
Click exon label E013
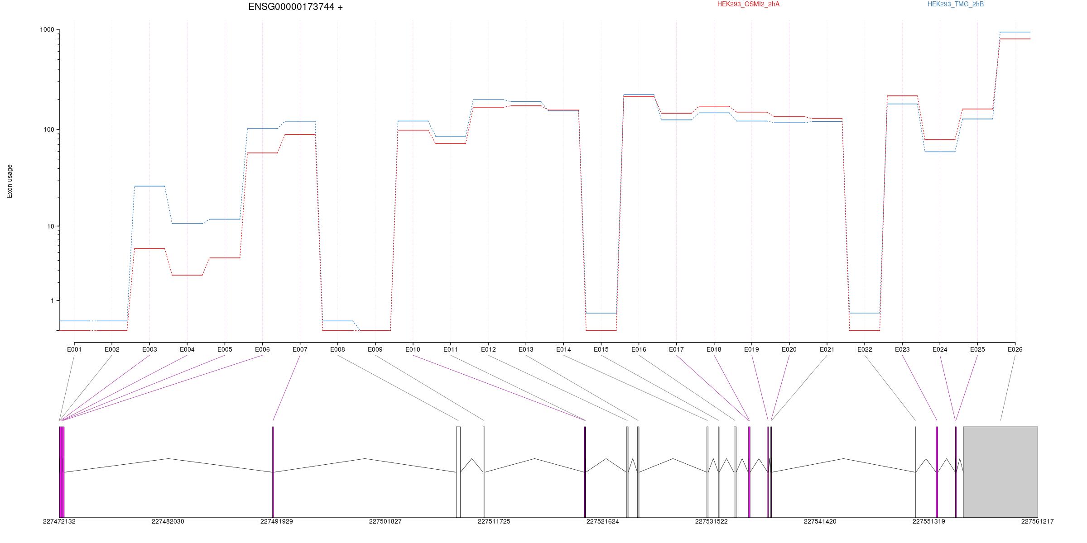(x=526, y=349)
